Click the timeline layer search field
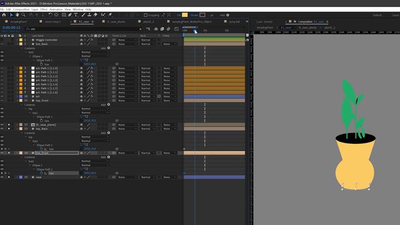Image resolution: width=400 pixels, height=225 pixels. [x=84, y=29]
